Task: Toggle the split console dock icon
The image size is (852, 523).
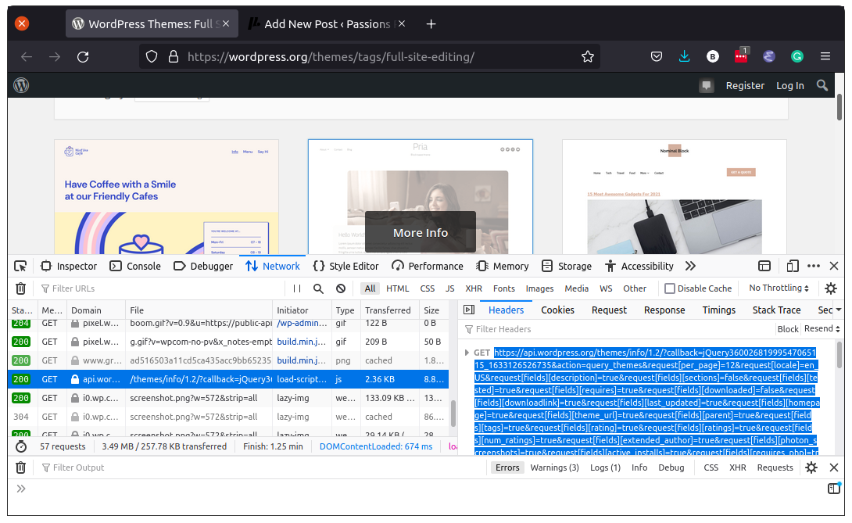Action: point(764,266)
